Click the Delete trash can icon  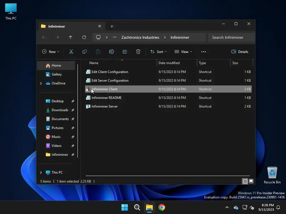click(138, 52)
